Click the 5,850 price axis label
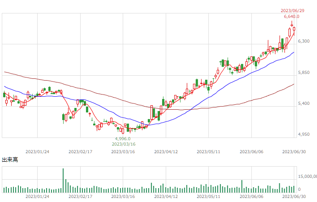This screenshot has height=202, width=317. tap(304, 73)
